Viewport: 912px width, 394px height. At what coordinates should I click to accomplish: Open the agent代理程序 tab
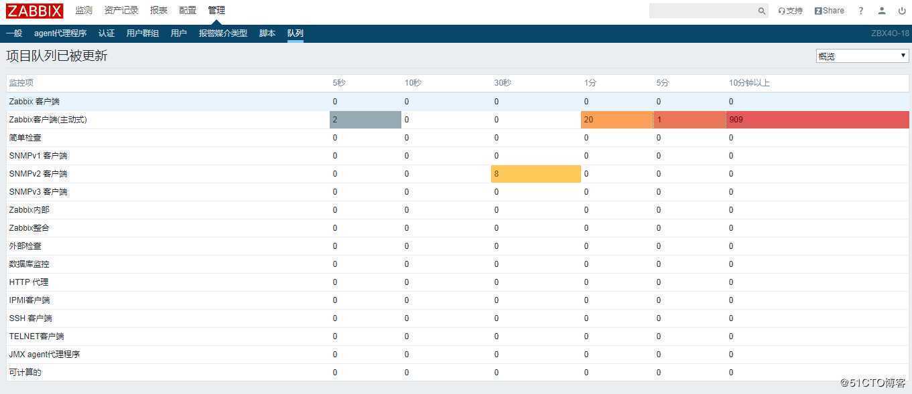(60, 33)
